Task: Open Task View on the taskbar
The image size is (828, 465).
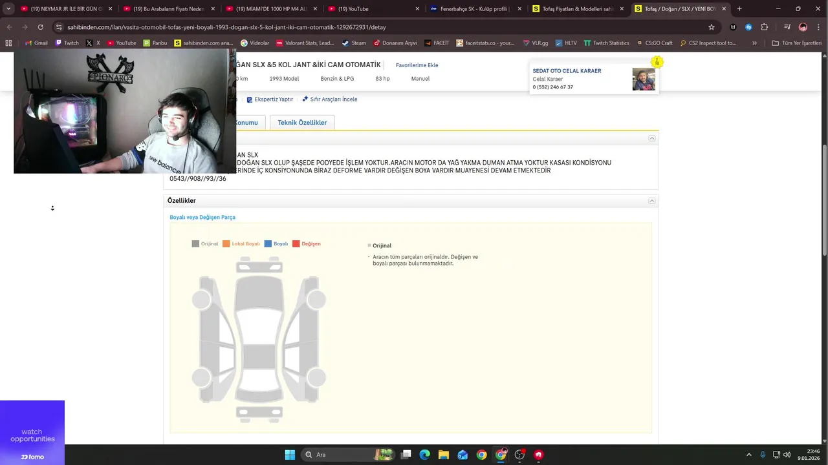Action: (x=406, y=455)
